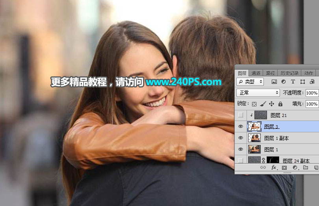Screen dimensions: 319x206
Task: Open the fx layer style menu
Action: coord(274,167)
